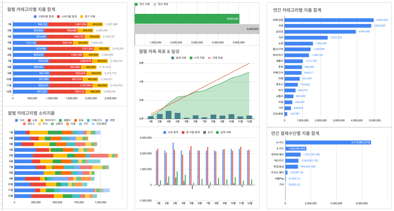Click the 연간 저축 legend entry
The width and height of the screenshot is (394, 211).
[144, 4]
